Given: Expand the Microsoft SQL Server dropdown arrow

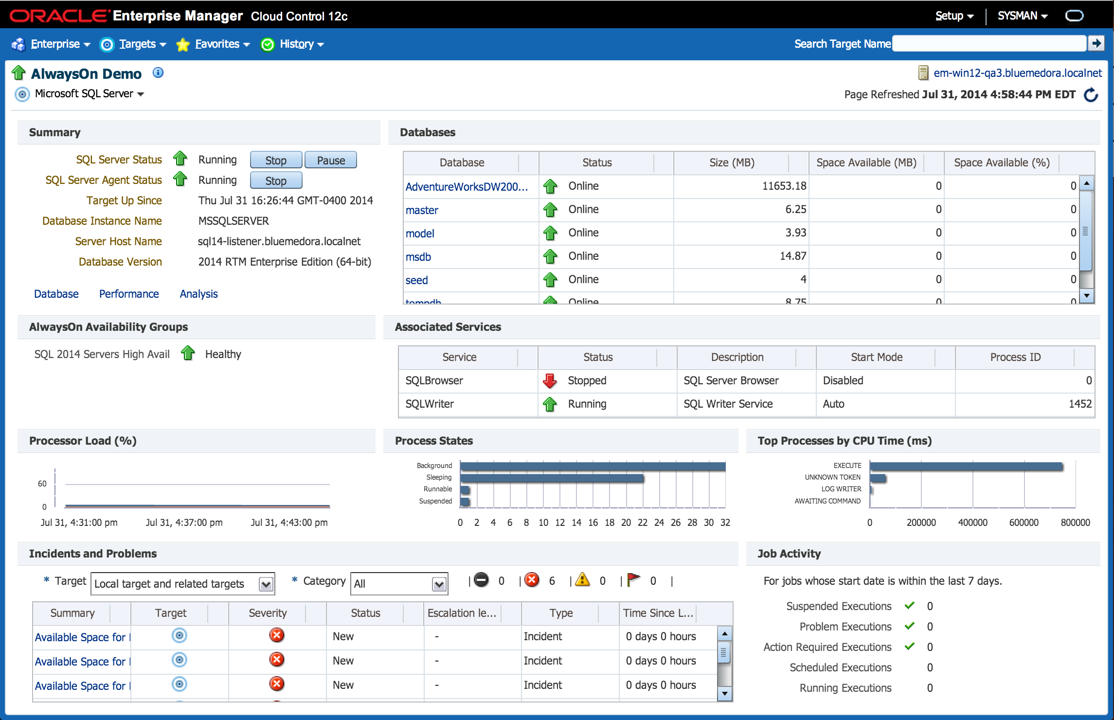Looking at the screenshot, I should (141, 94).
